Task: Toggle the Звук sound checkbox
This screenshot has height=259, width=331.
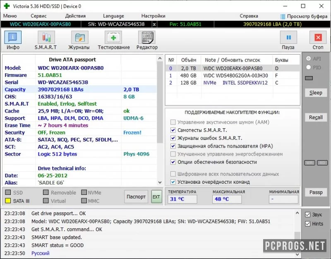Action: pyautogui.click(x=307, y=215)
